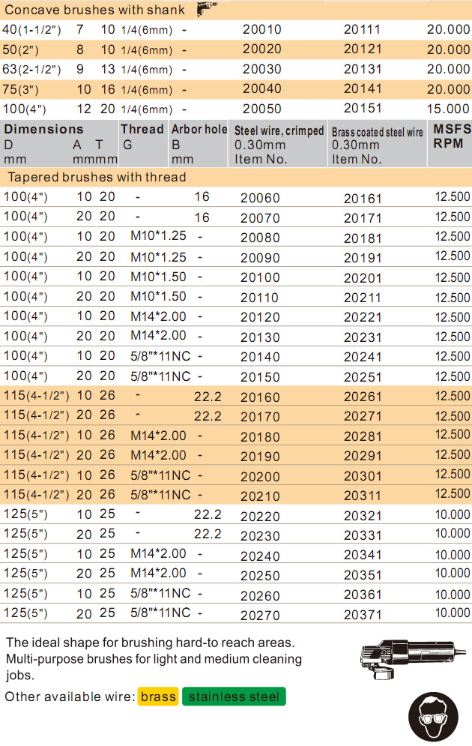472x746 pixels.
Task: Select the yellow brass wire label
Action: [158, 697]
